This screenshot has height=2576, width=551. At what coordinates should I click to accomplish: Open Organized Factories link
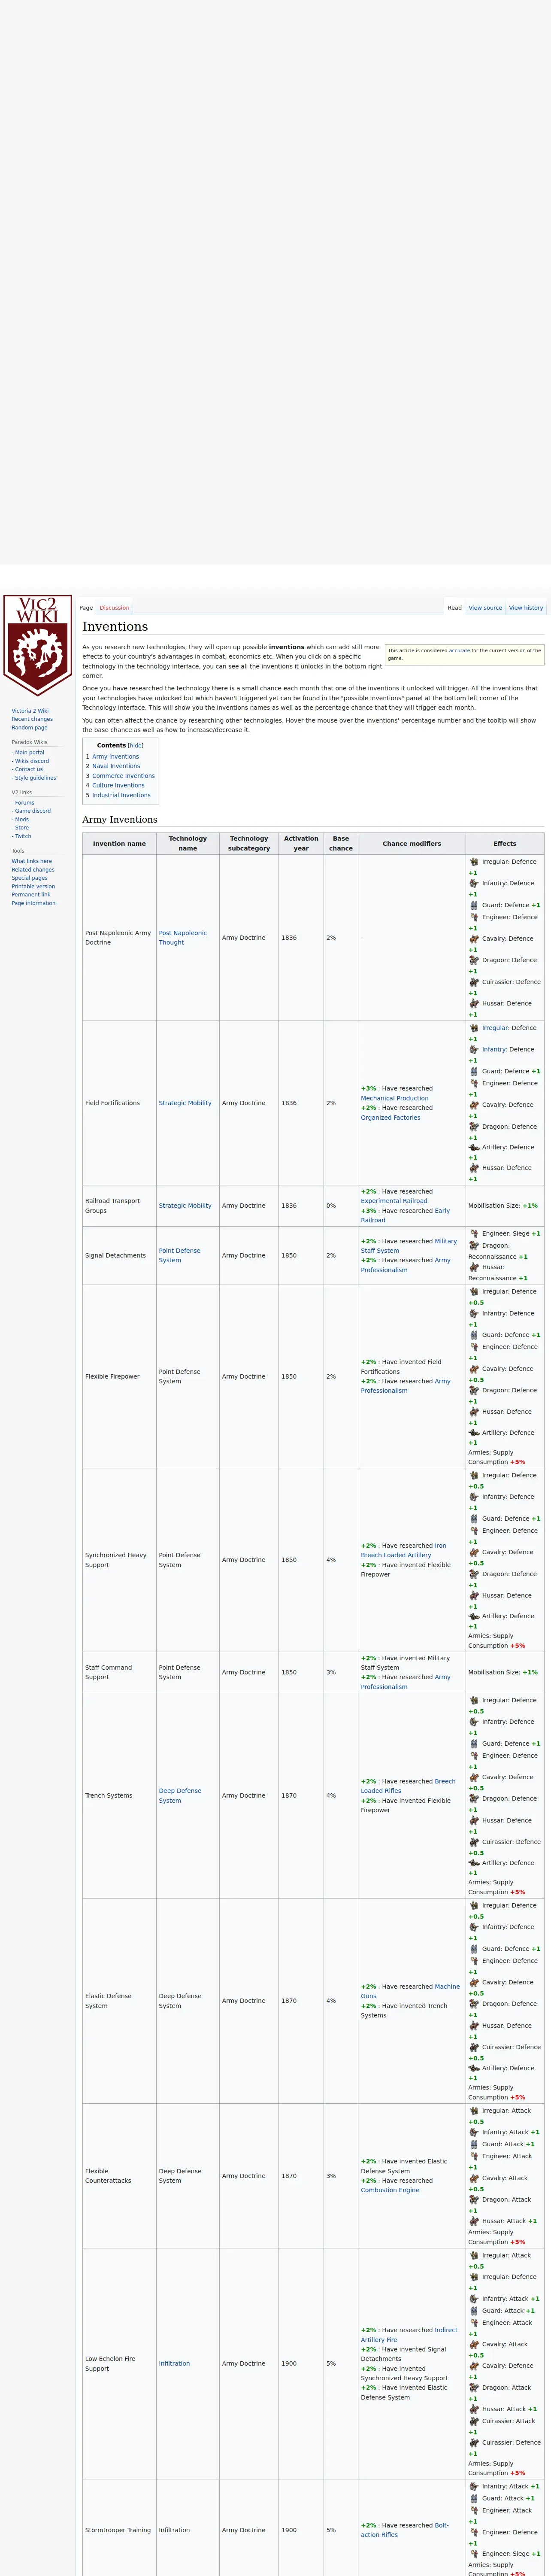(391, 1118)
